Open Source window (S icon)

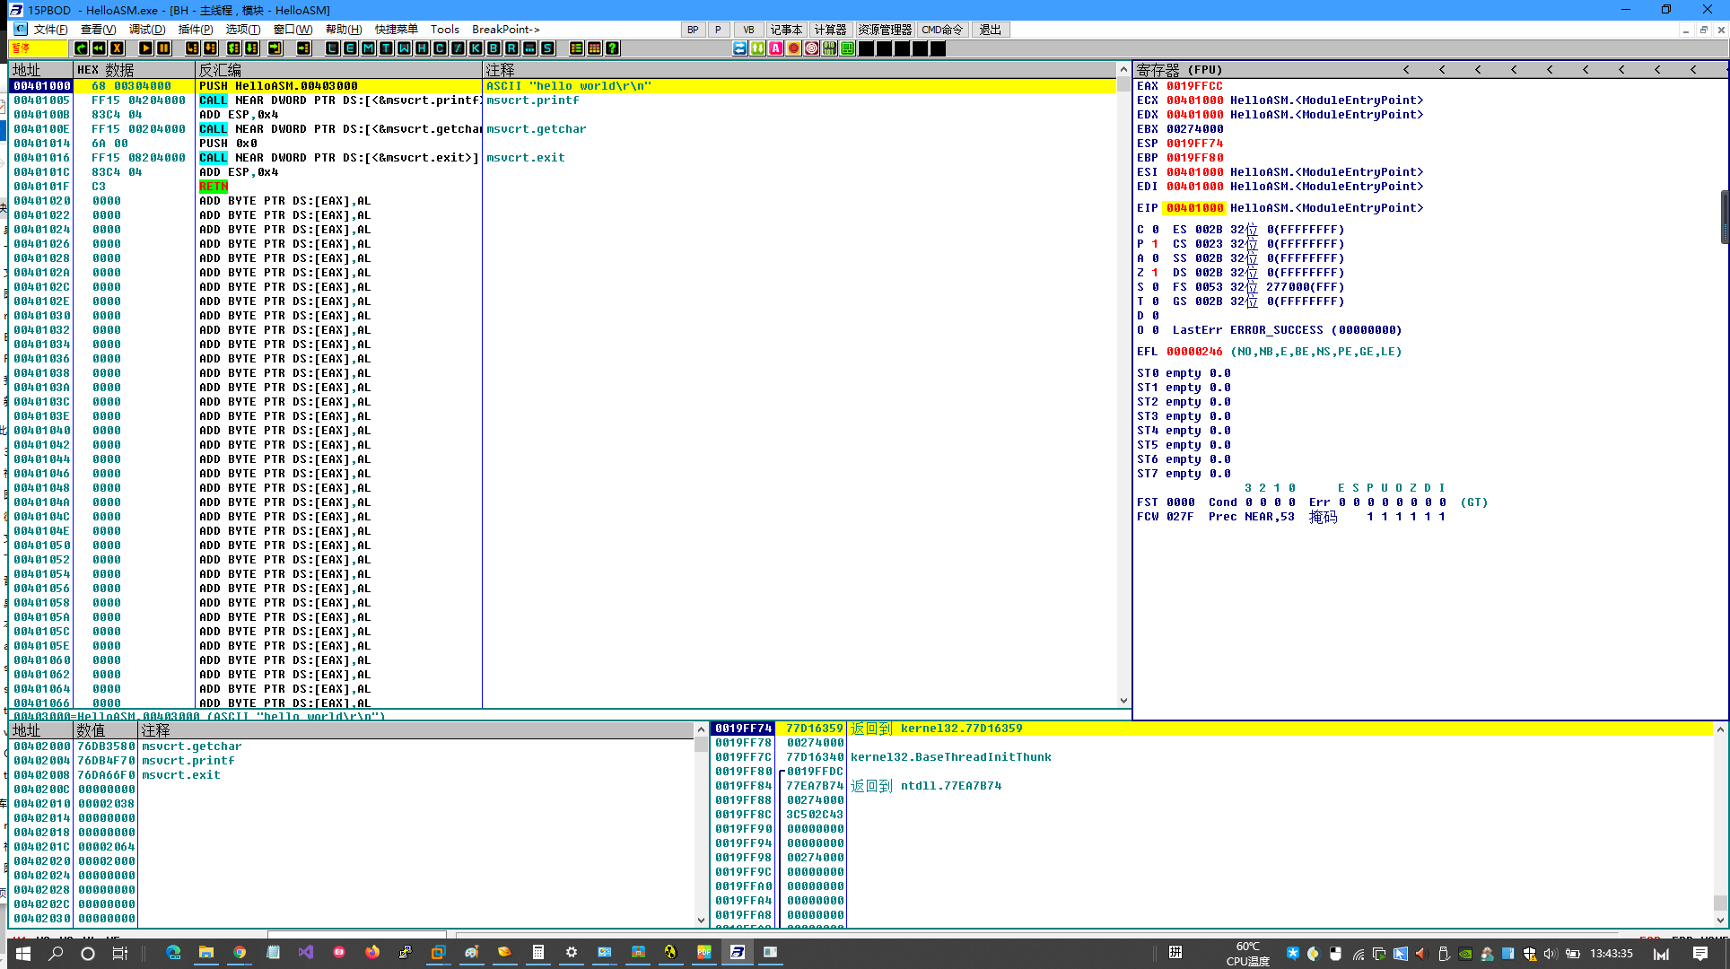coord(548,48)
